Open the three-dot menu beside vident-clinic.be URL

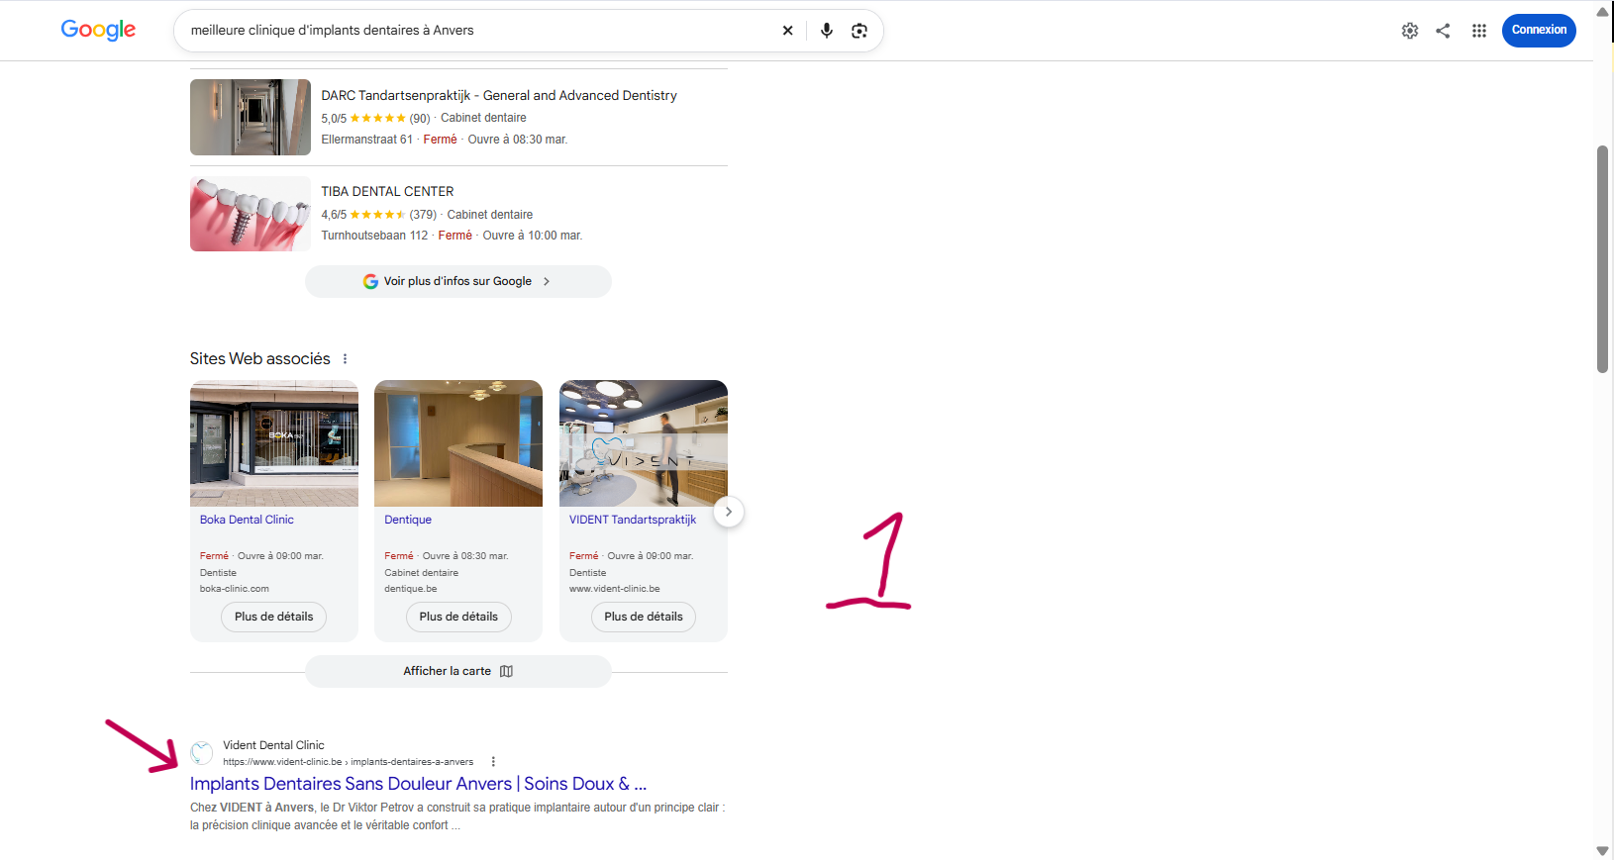tap(493, 762)
